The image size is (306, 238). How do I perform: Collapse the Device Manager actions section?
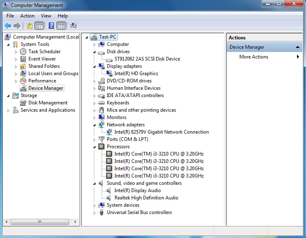(297, 47)
